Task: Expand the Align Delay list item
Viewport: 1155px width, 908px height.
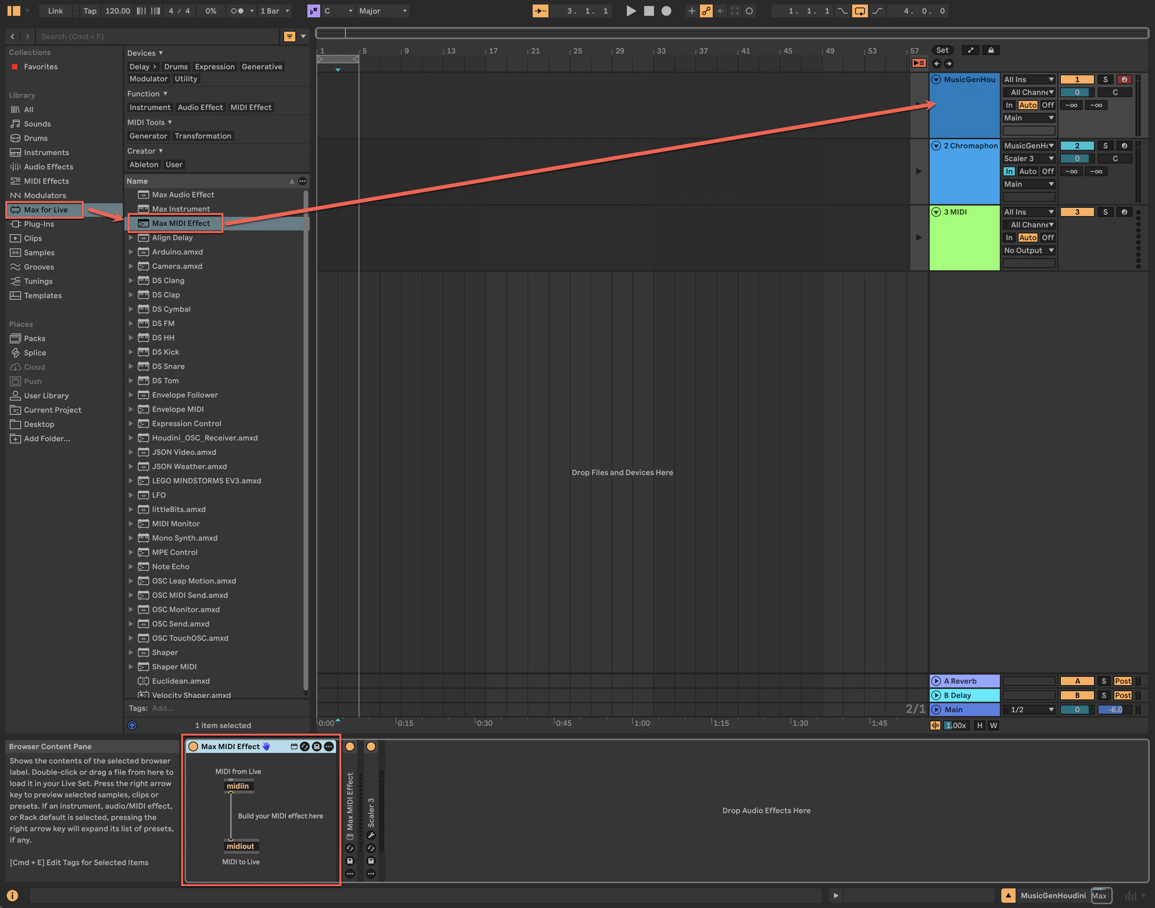Action: pyautogui.click(x=131, y=238)
